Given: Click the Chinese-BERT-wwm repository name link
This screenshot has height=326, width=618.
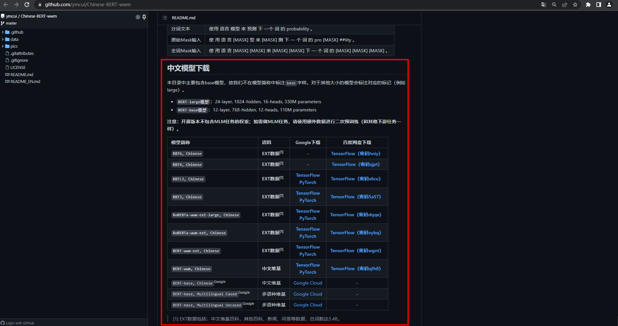Looking at the screenshot, I should pyautogui.click(x=39, y=16).
